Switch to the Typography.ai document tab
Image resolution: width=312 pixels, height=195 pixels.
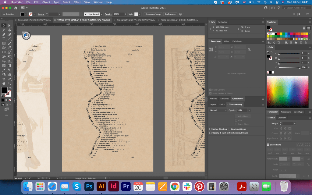point(136,19)
